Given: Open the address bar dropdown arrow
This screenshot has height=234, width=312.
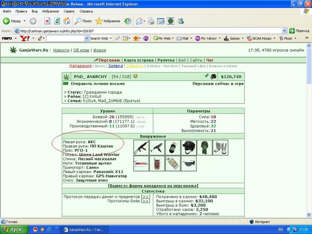Looking at the screenshot, I should (x=285, y=31).
